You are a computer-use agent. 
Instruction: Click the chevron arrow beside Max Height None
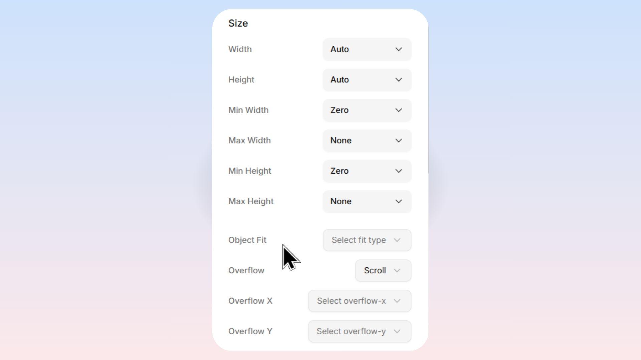coord(399,201)
